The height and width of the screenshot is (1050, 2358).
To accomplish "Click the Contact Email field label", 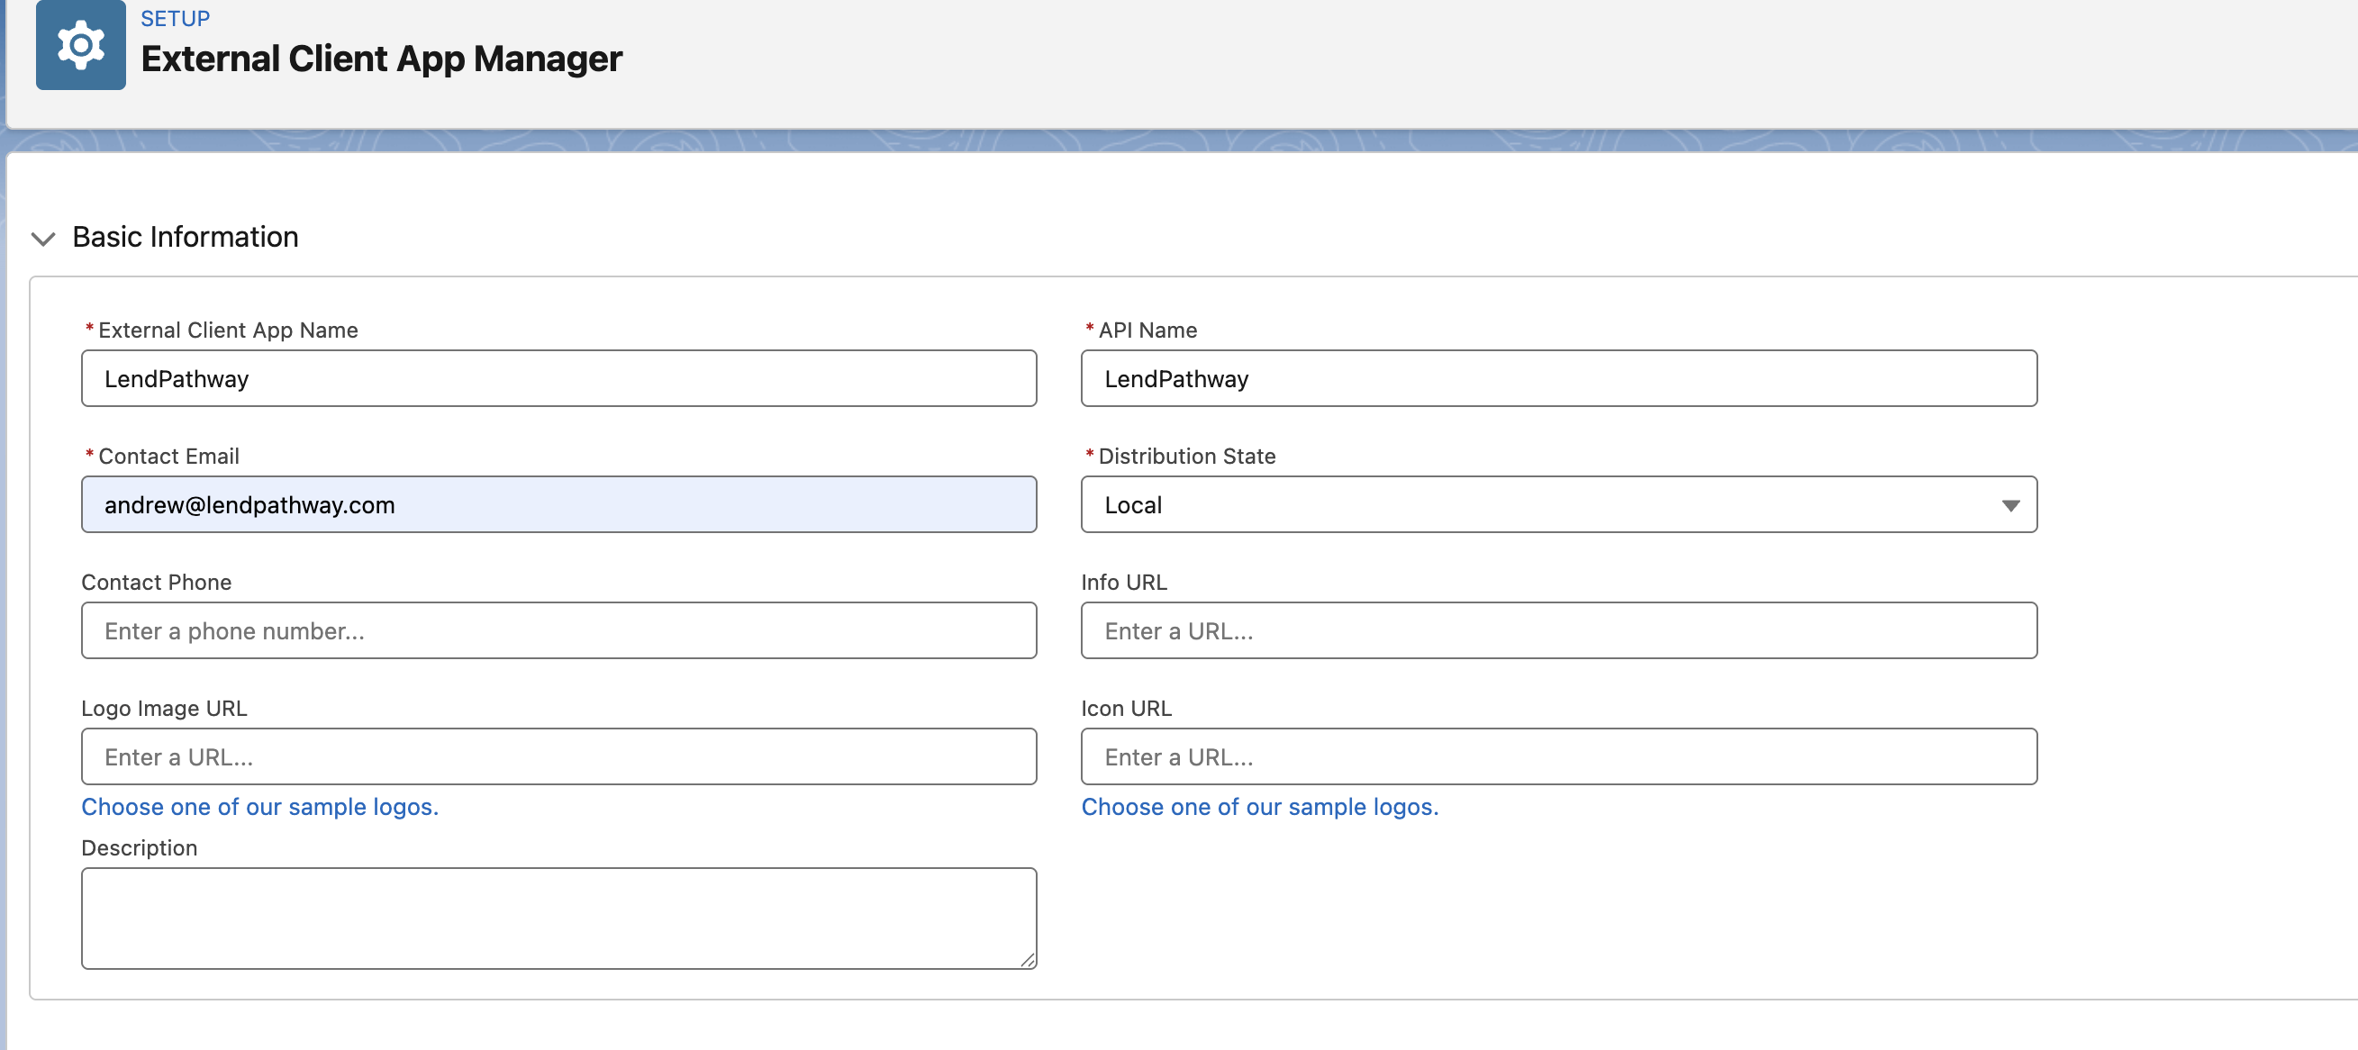I will 168,456.
